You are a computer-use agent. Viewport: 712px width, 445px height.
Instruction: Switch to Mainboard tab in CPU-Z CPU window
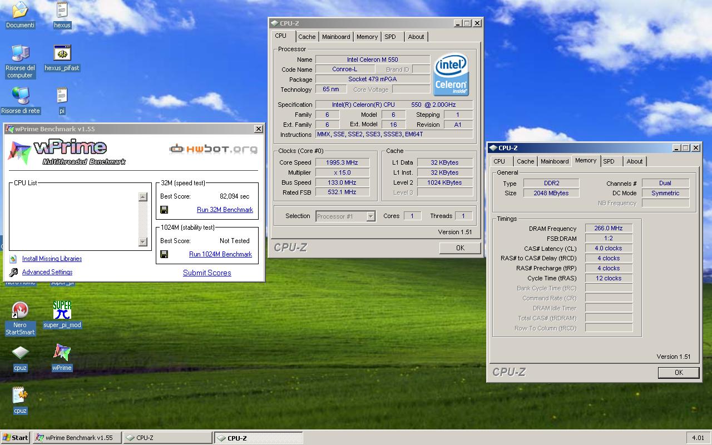[336, 37]
